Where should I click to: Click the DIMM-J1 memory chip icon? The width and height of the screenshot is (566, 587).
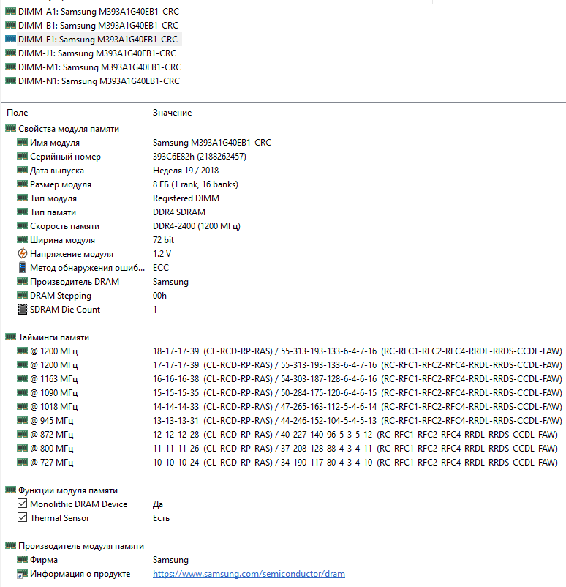[x=10, y=53]
